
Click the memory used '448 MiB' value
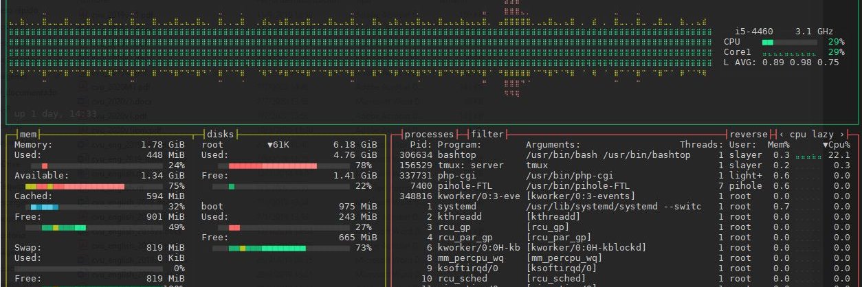coord(166,155)
